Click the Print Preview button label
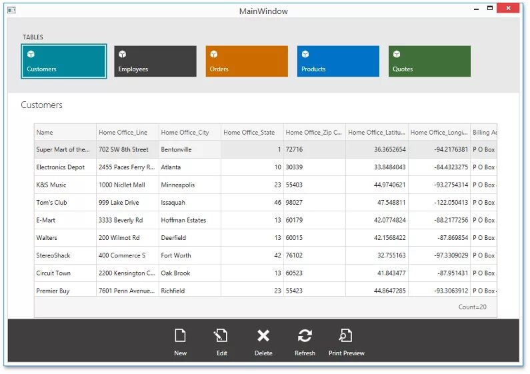 347,353
